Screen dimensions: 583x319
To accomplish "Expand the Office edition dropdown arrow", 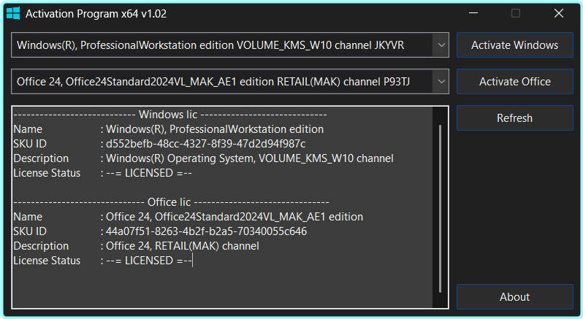I will (441, 81).
